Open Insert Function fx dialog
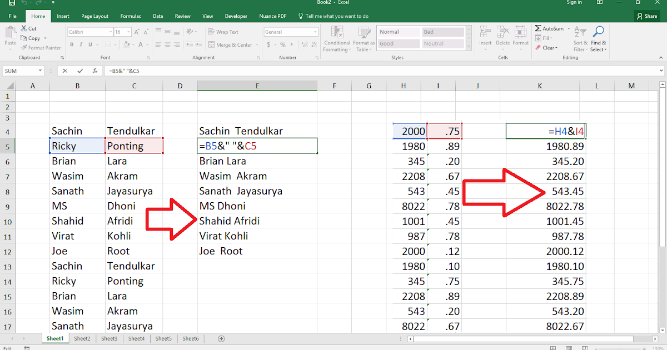This screenshot has height=350, width=667. (x=96, y=71)
